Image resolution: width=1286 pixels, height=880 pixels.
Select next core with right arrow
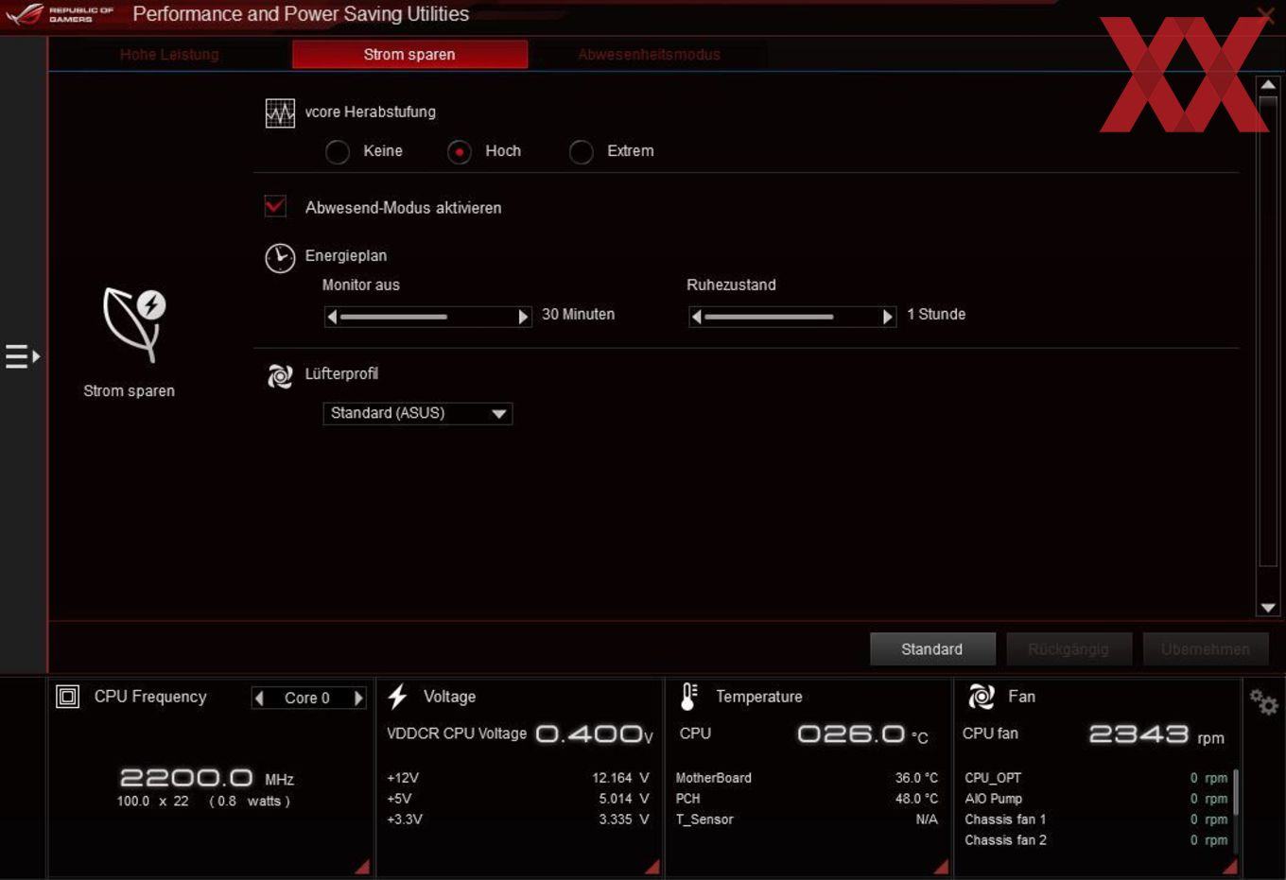pyautogui.click(x=358, y=698)
